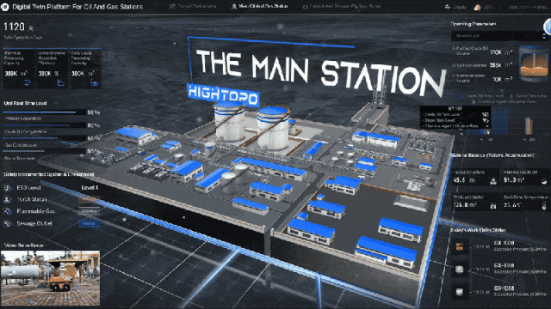551x309 pixels.
Task: Click the Sold Gas Volume '285K' value
Action: click(496, 65)
